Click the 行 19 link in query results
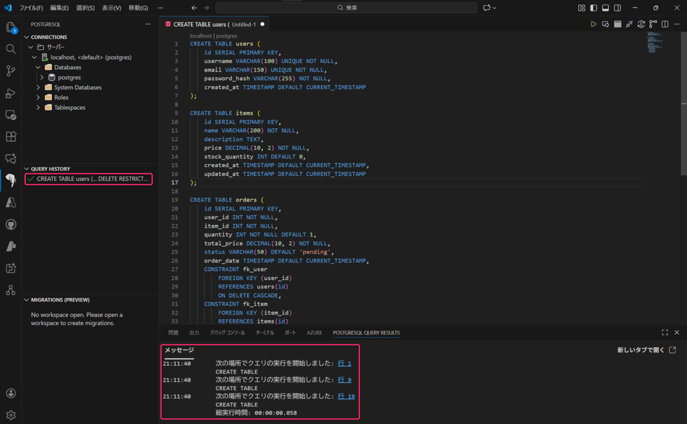Viewport: 687px width, 424px height. pos(346,395)
